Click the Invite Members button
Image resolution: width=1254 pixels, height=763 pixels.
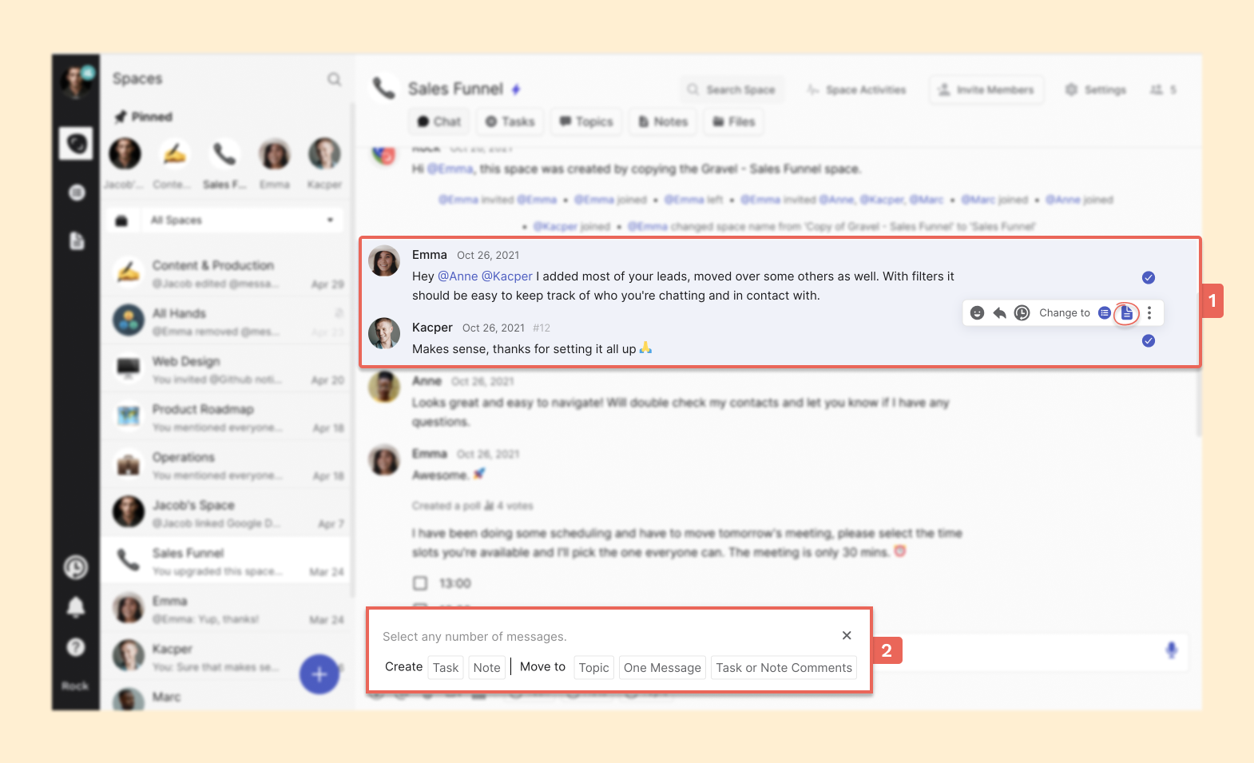(986, 89)
